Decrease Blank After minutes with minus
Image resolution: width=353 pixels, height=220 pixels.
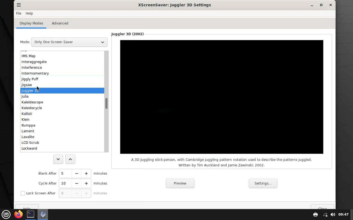tap(77, 174)
